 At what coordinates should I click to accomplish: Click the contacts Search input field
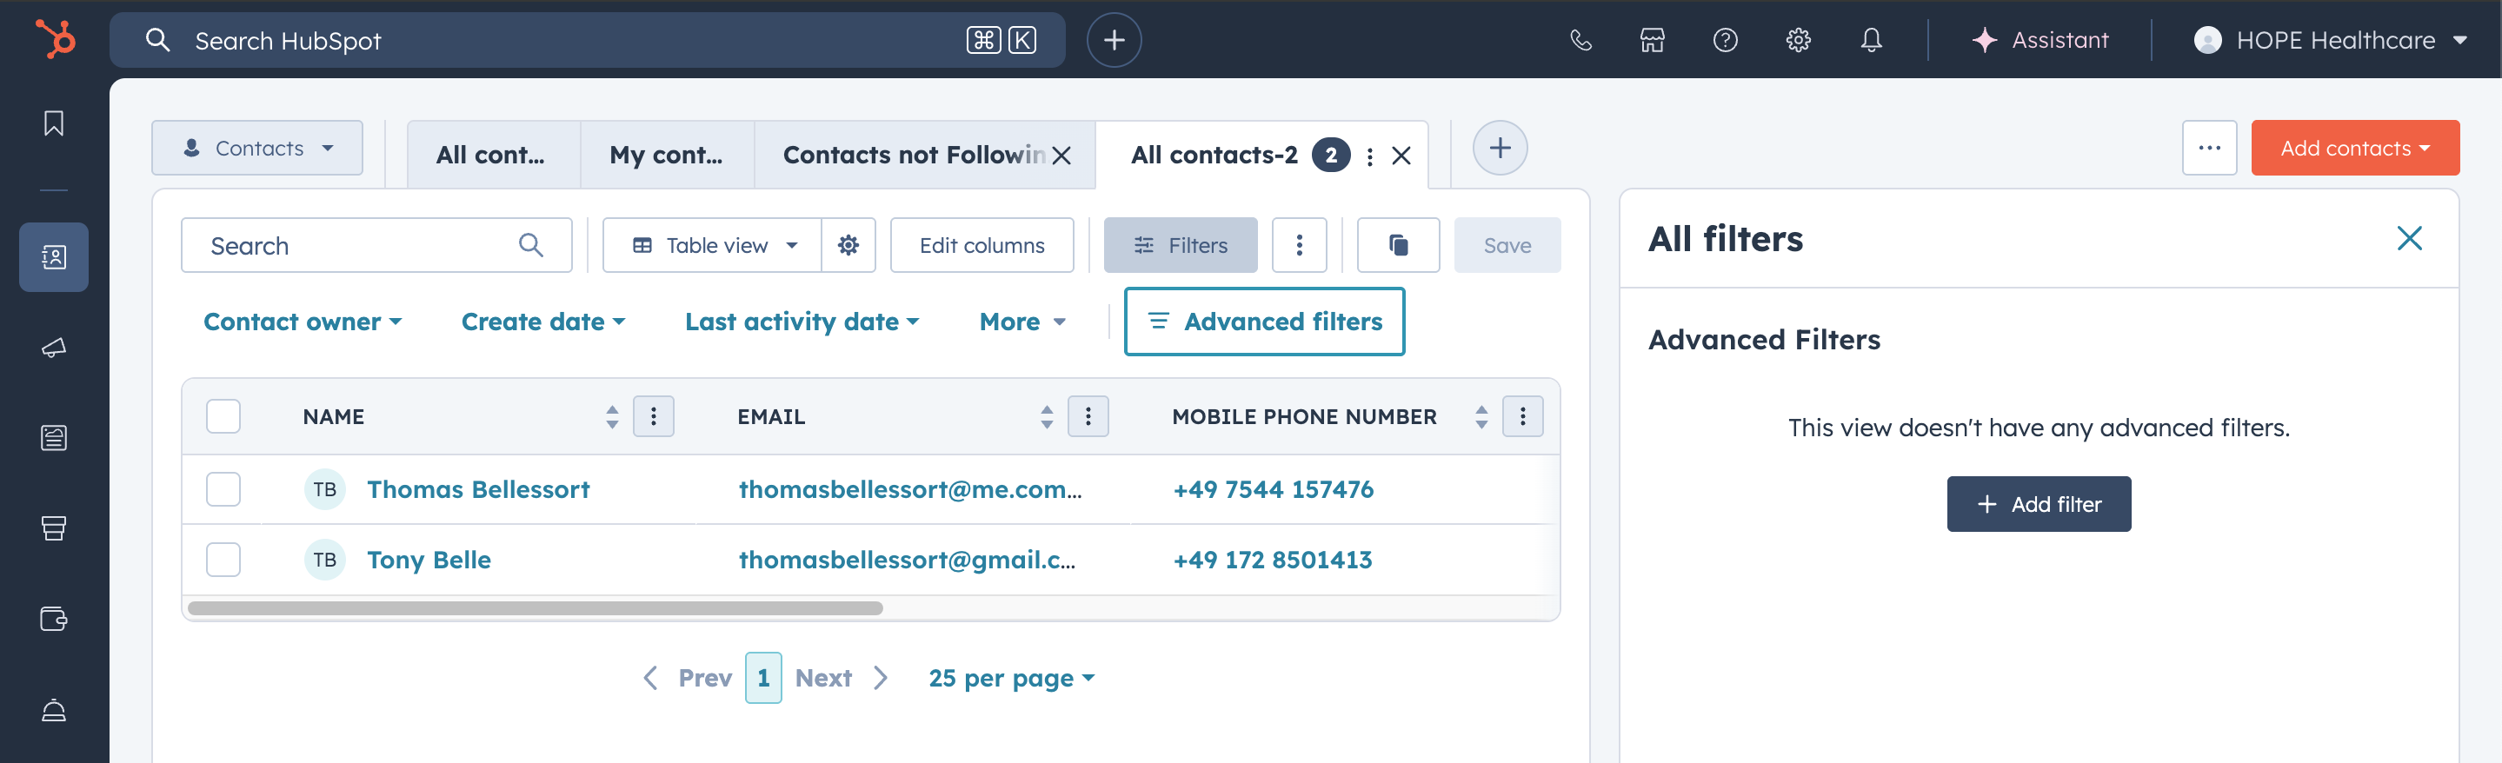click(376, 246)
